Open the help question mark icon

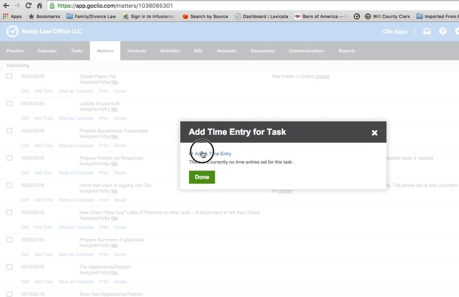click(x=443, y=31)
